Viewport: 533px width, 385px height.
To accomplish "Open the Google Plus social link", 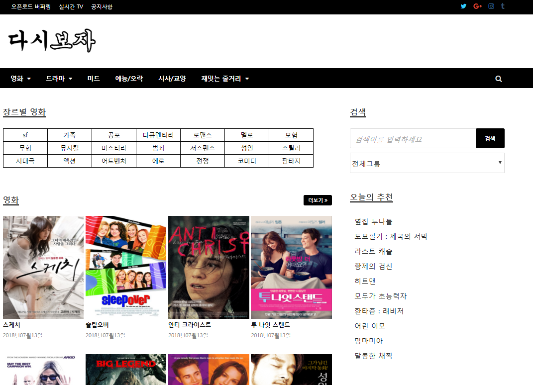I will (478, 6).
